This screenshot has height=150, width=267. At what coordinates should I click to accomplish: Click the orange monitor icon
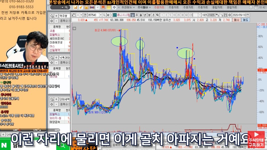(x=103, y=7)
